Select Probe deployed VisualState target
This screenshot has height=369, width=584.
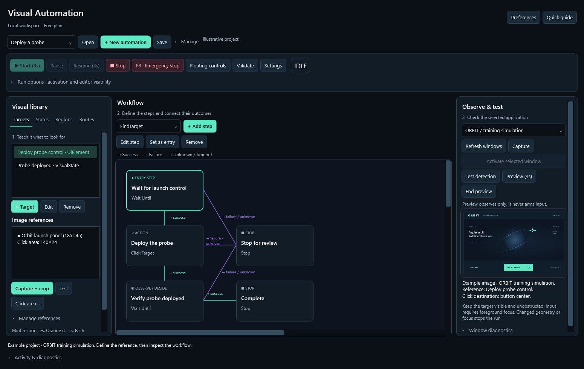click(55, 165)
